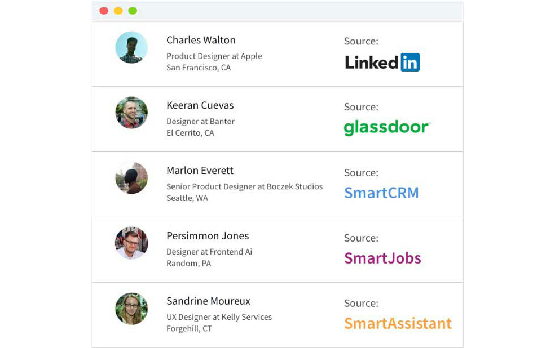Open the SmartCRM source link
Viewport: 555px width, 348px height.
(381, 193)
